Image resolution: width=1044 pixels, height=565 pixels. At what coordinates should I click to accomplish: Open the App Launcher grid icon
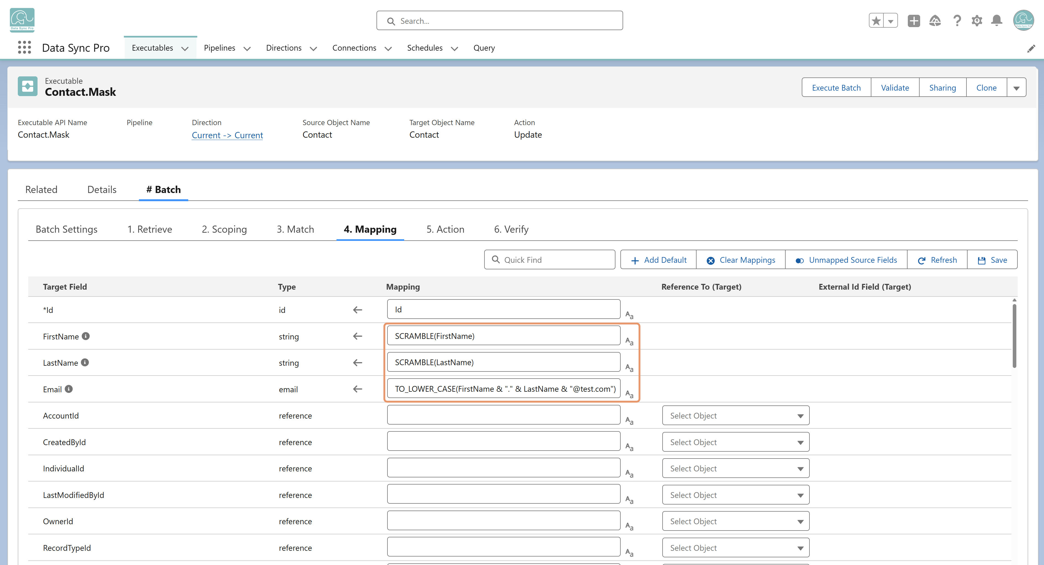coord(24,48)
